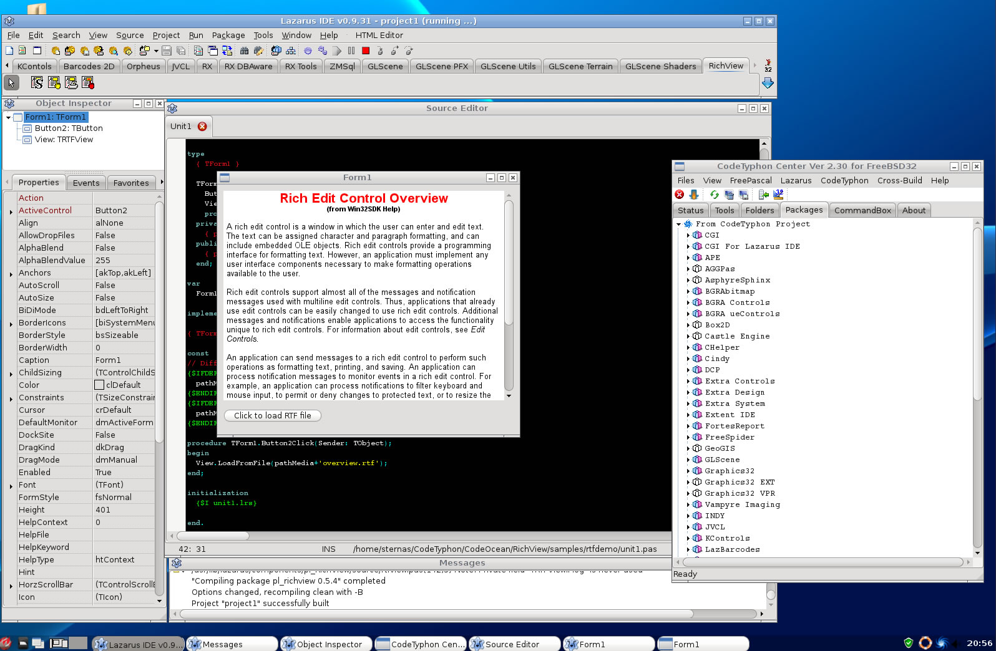The height and width of the screenshot is (651, 996).
Task: Click the Build gear icon in toolbar
Action: tap(308, 51)
